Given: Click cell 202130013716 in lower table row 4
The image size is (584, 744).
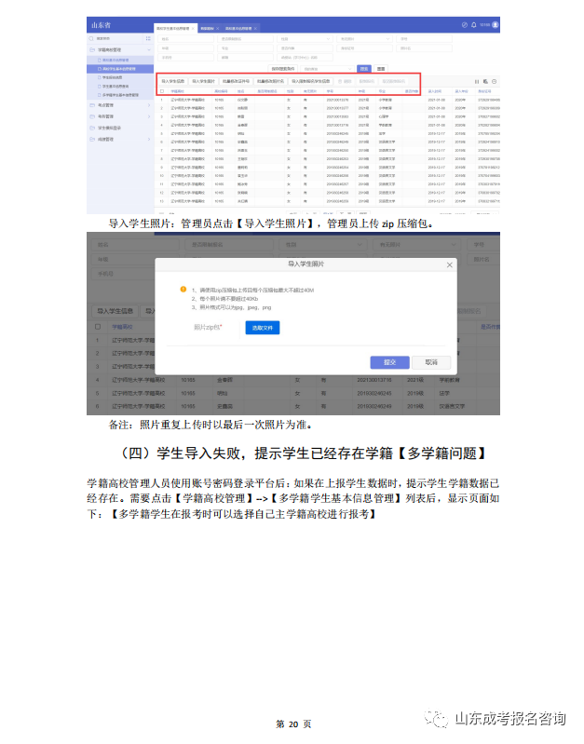Looking at the screenshot, I should point(374,380).
